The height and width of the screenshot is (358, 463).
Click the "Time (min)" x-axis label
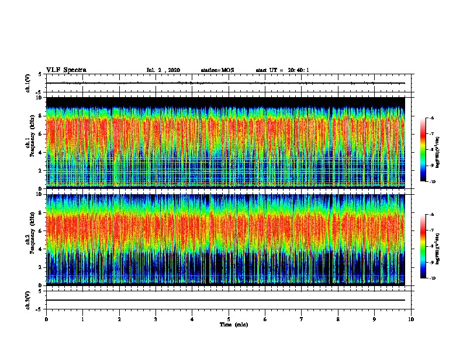(x=234, y=325)
